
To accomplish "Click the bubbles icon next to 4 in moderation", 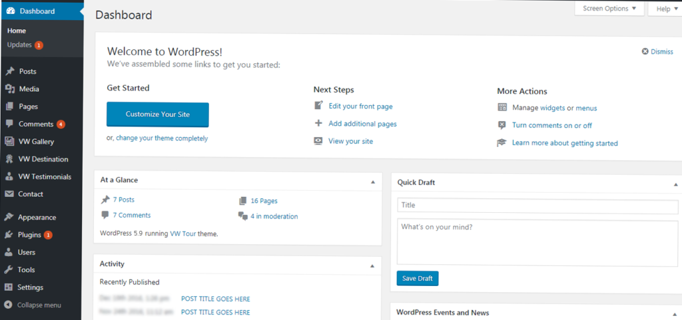I will (x=242, y=216).
